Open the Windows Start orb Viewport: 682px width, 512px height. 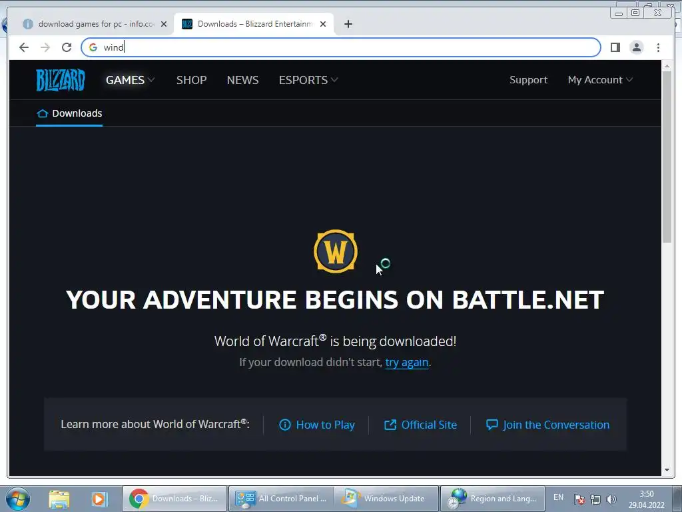17,499
